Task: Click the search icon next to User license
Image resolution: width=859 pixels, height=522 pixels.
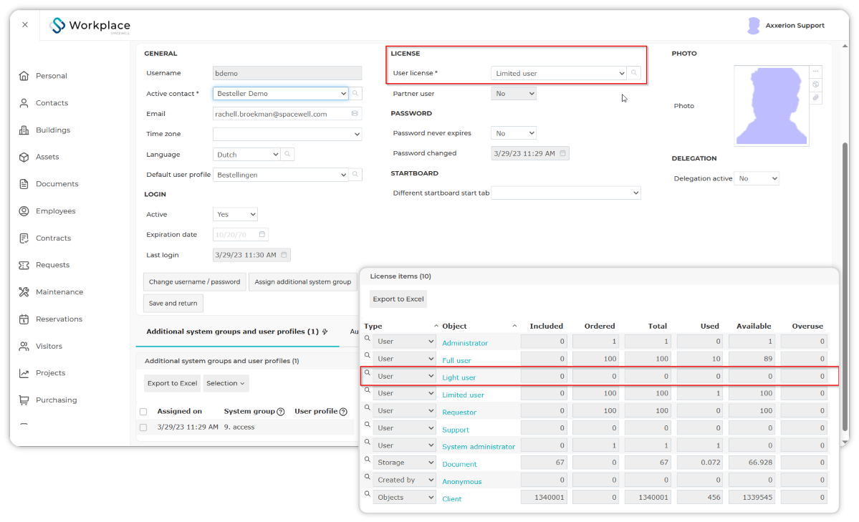Action: [x=634, y=73]
